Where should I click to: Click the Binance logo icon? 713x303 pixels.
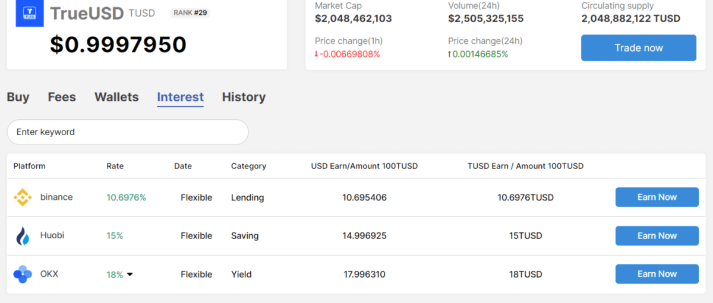pyautogui.click(x=23, y=197)
